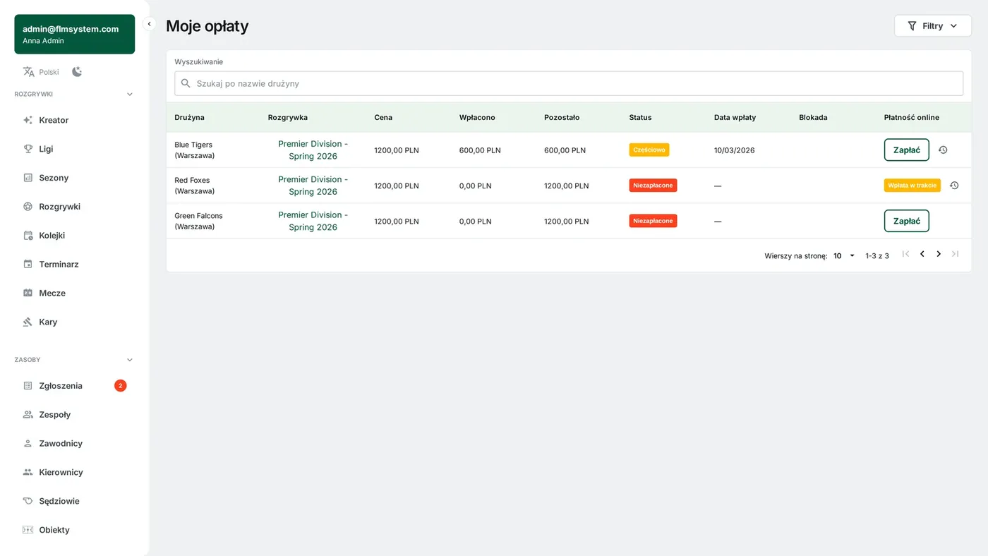Open Premier Division link for Green Falcons

tap(313, 221)
